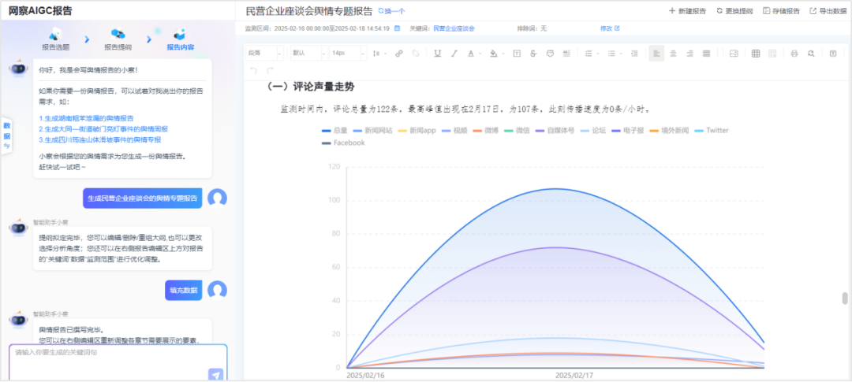Click the 修改 edit link
The image size is (852, 382).
pyautogui.click(x=610, y=28)
